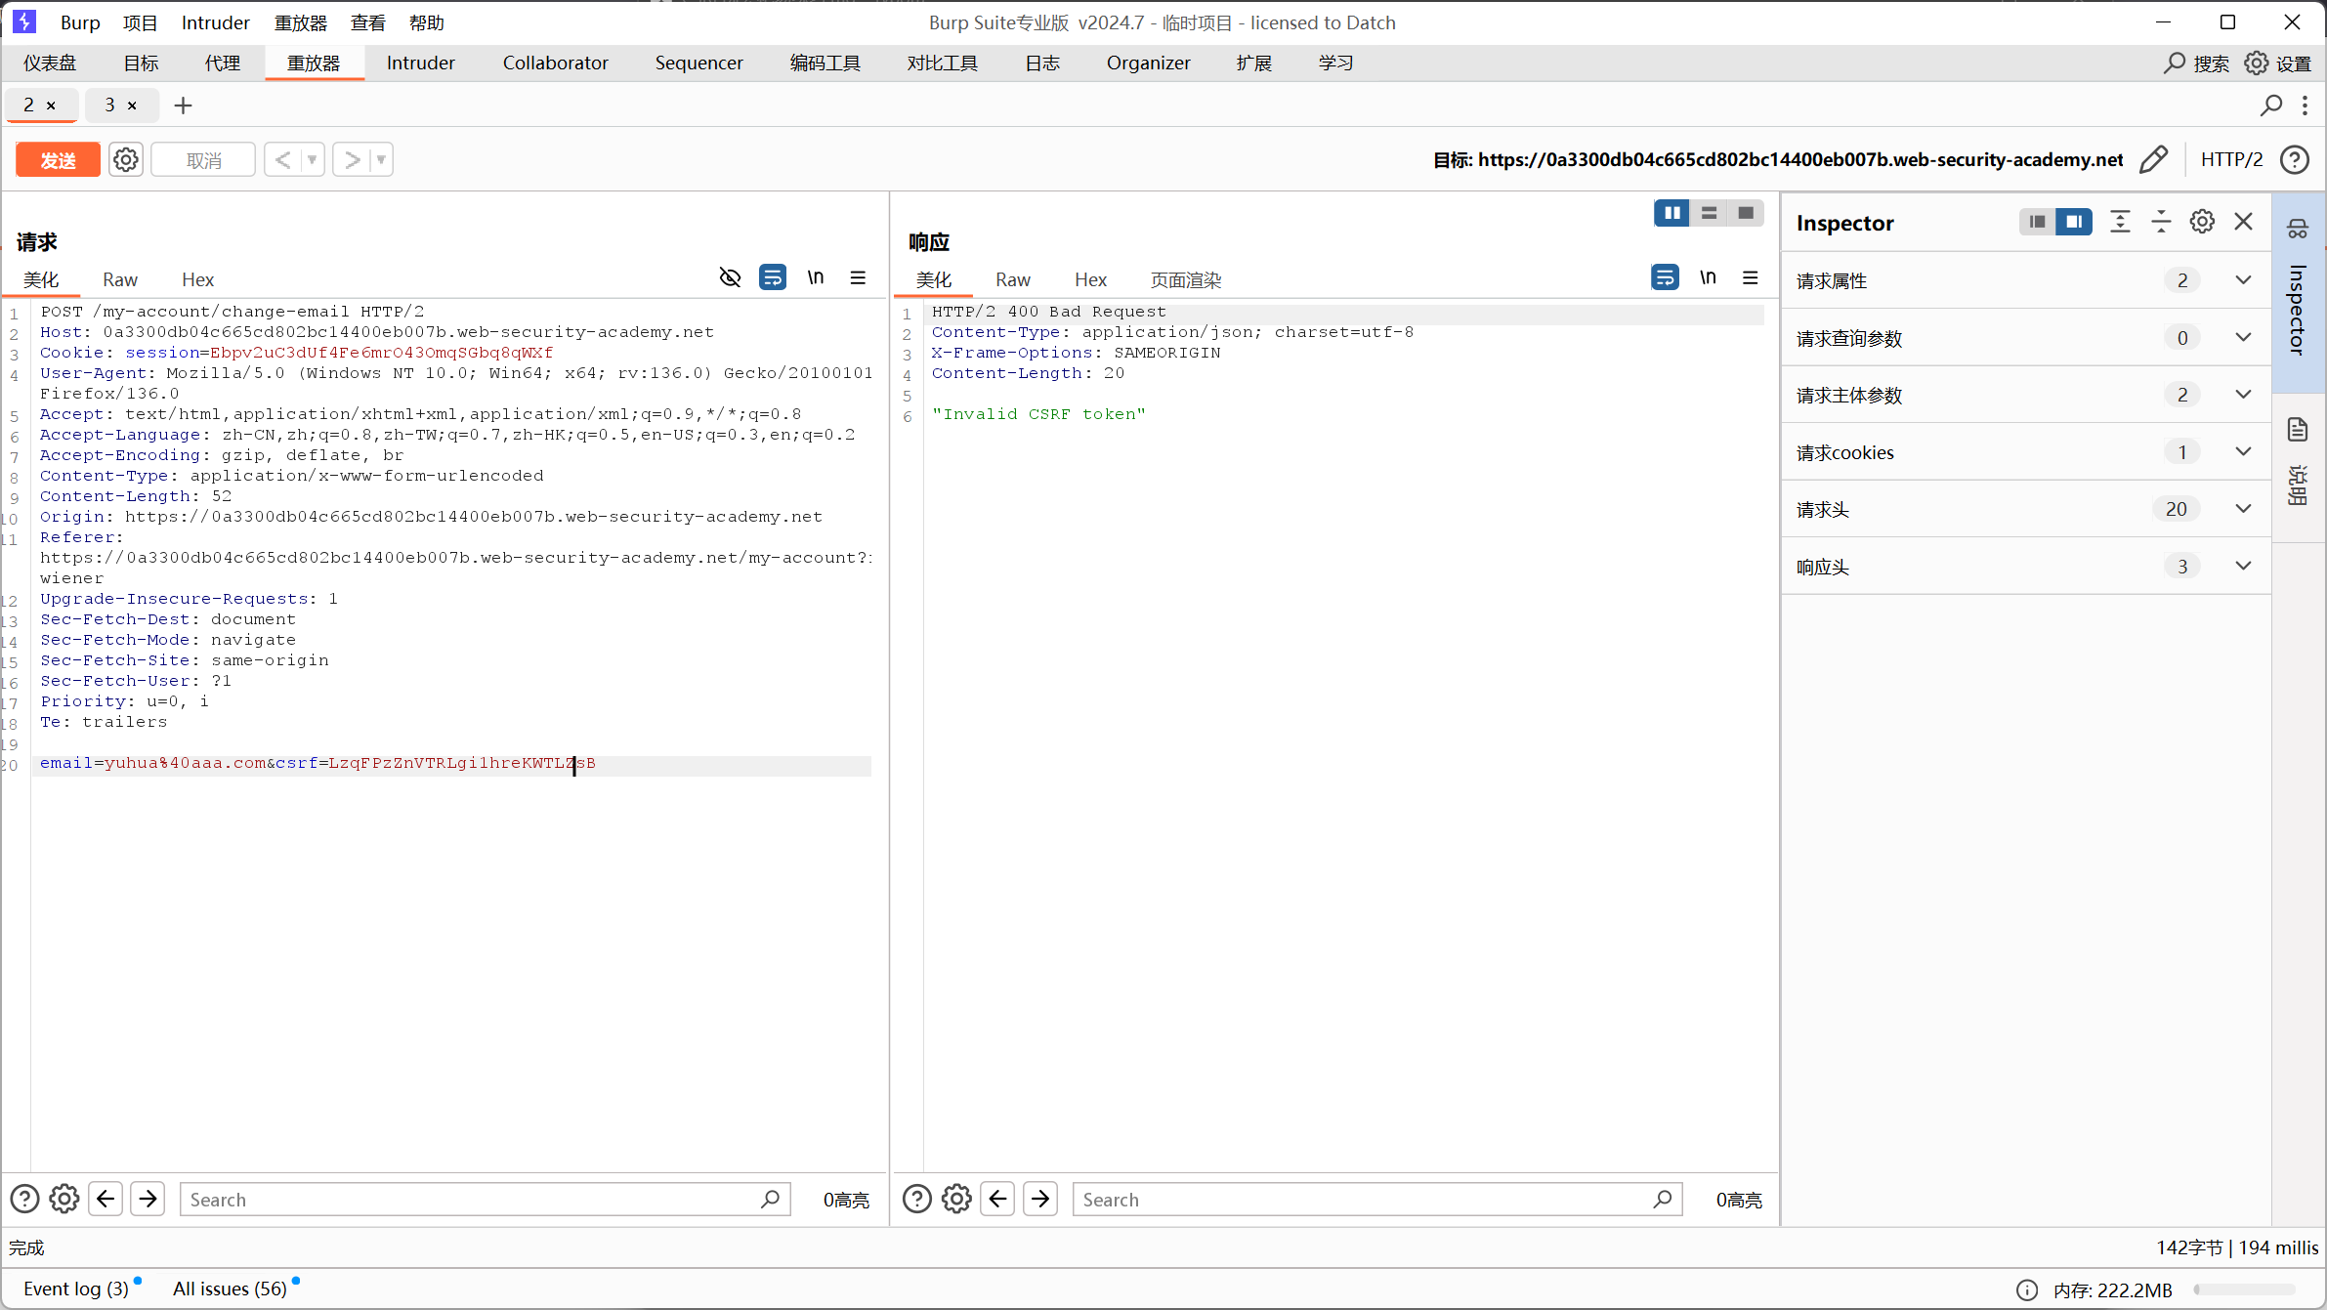Viewport: 2327px width, 1310px height.
Task: Open the history back dropdown arrow
Action: click(313, 159)
